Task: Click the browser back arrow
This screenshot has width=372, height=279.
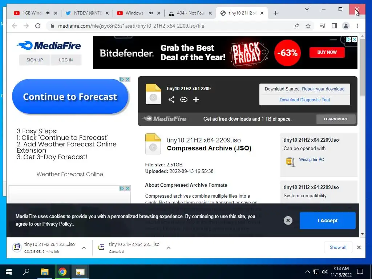Action: pos(15,26)
